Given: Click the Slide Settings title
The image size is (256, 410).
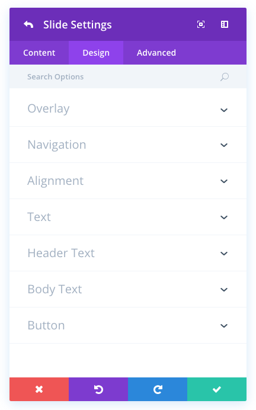Looking at the screenshot, I should (78, 25).
